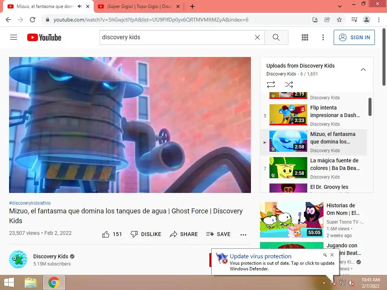
Task: Open the Windows Start button
Action: point(9,282)
